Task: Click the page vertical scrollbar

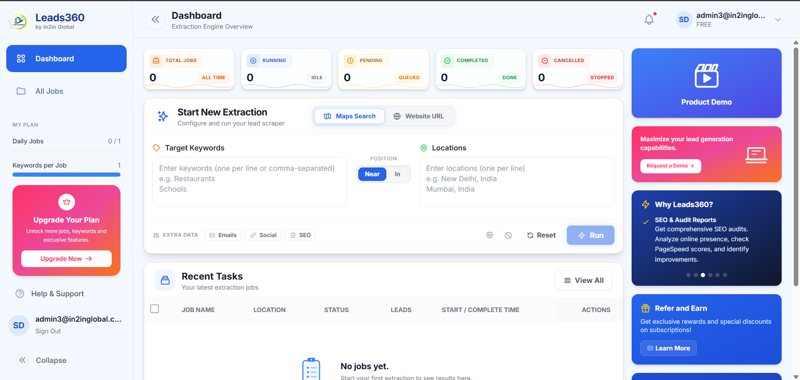Action: pos(796,167)
